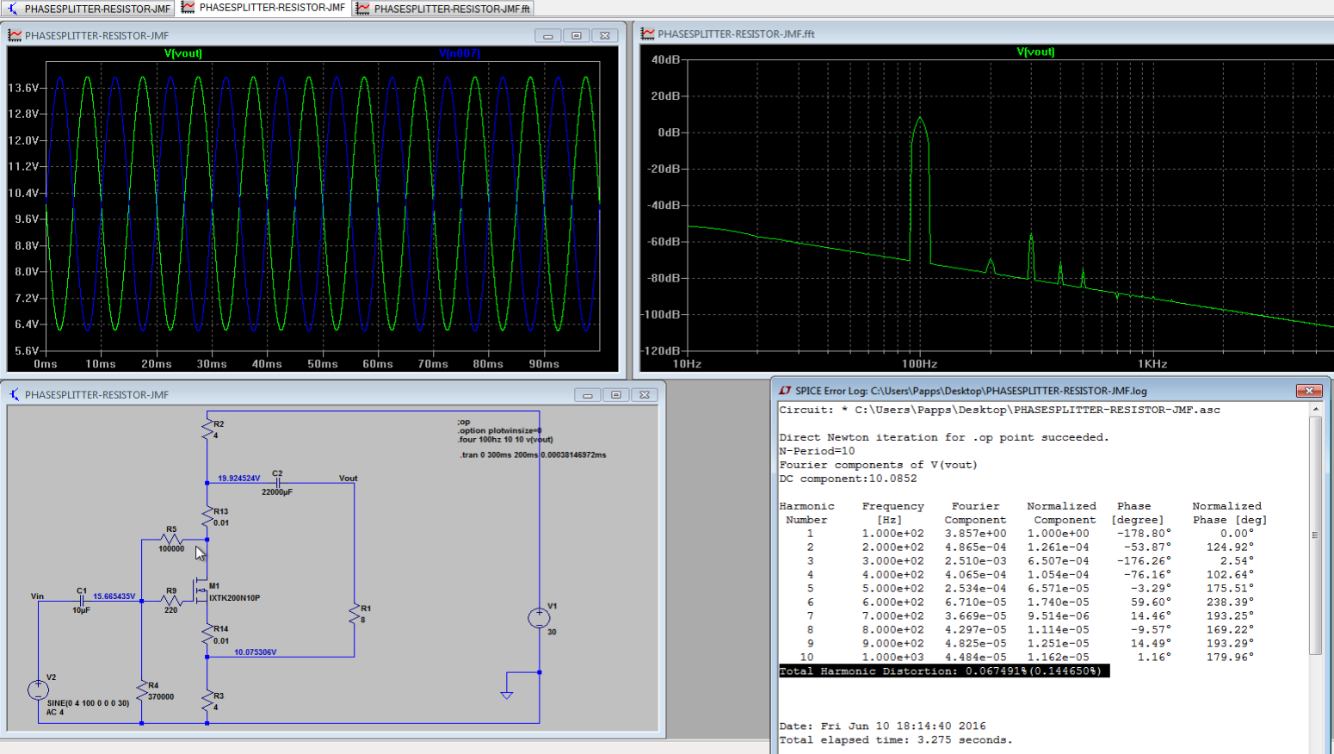This screenshot has width=1334, height=754.
Task: Select capacitor C1 10µF
Action: pos(82,600)
